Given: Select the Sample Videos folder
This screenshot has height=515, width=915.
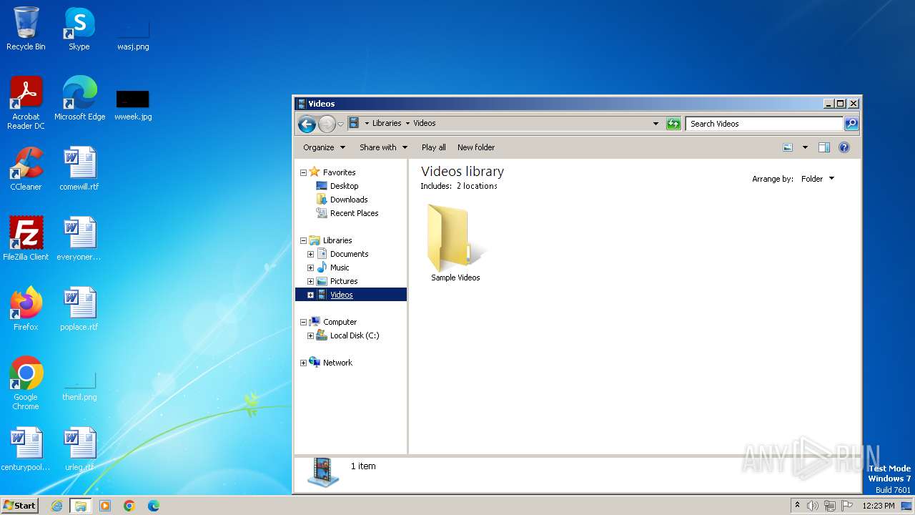Looking at the screenshot, I should (x=455, y=243).
